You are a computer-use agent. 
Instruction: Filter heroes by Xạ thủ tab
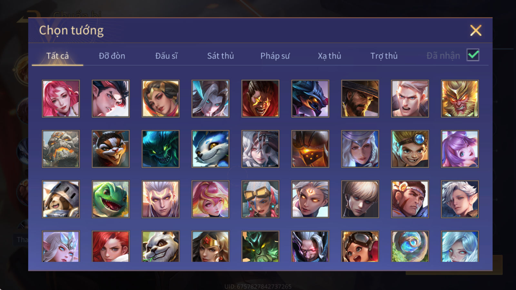(329, 56)
